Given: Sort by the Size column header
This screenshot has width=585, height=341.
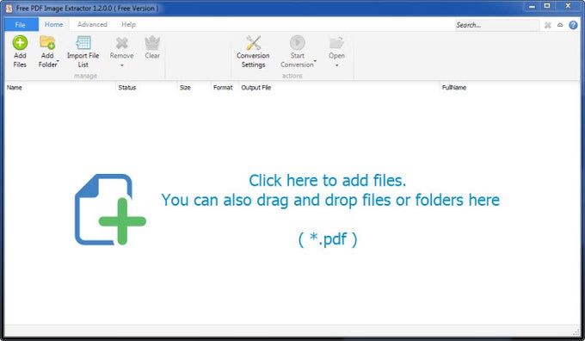Looking at the screenshot, I should 194,87.
